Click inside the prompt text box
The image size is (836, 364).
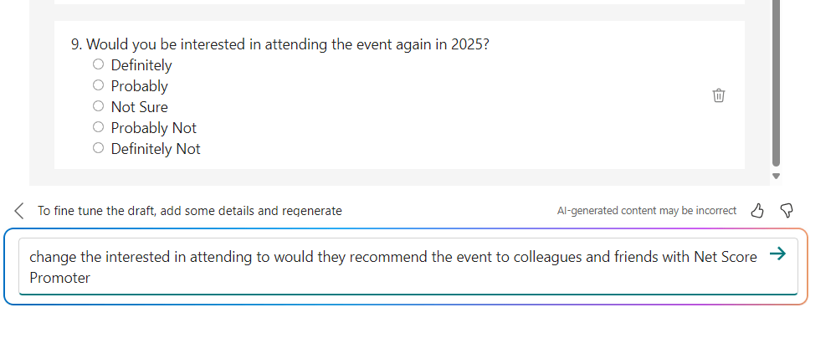coord(393,266)
